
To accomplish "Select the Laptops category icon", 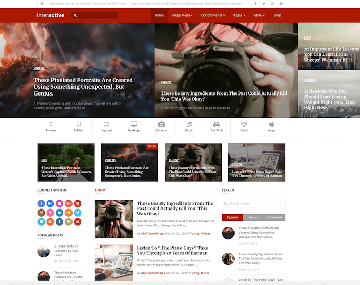I will point(106,124).
